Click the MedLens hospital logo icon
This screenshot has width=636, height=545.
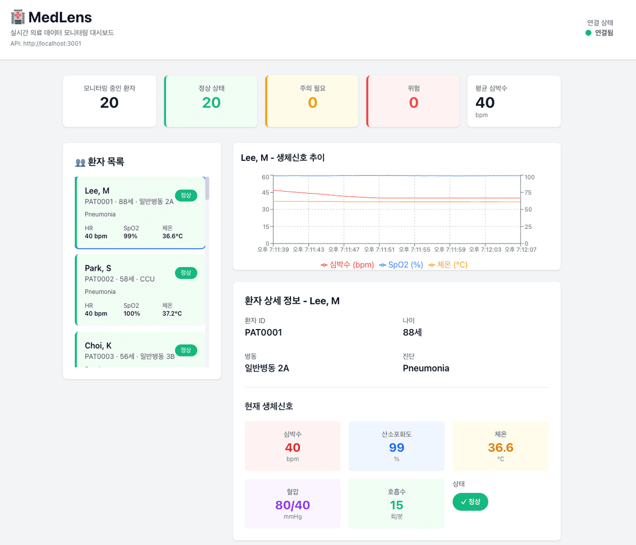(x=18, y=18)
